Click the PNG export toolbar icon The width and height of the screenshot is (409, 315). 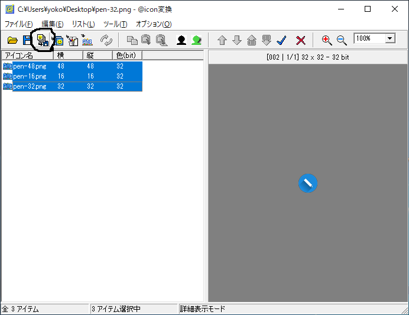tap(87, 40)
